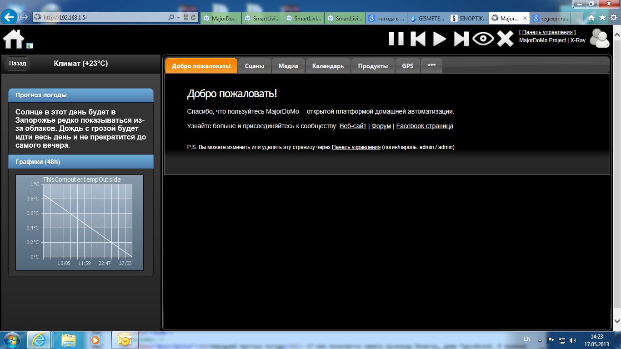Viewport: 621px width, 349px height.
Task: Switch to the regexpr.ru browser tab
Action: (x=551, y=18)
